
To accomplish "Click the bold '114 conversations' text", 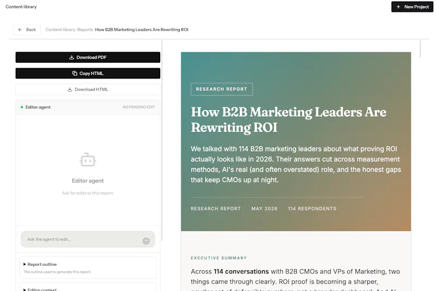I will click(x=241, y=271).
